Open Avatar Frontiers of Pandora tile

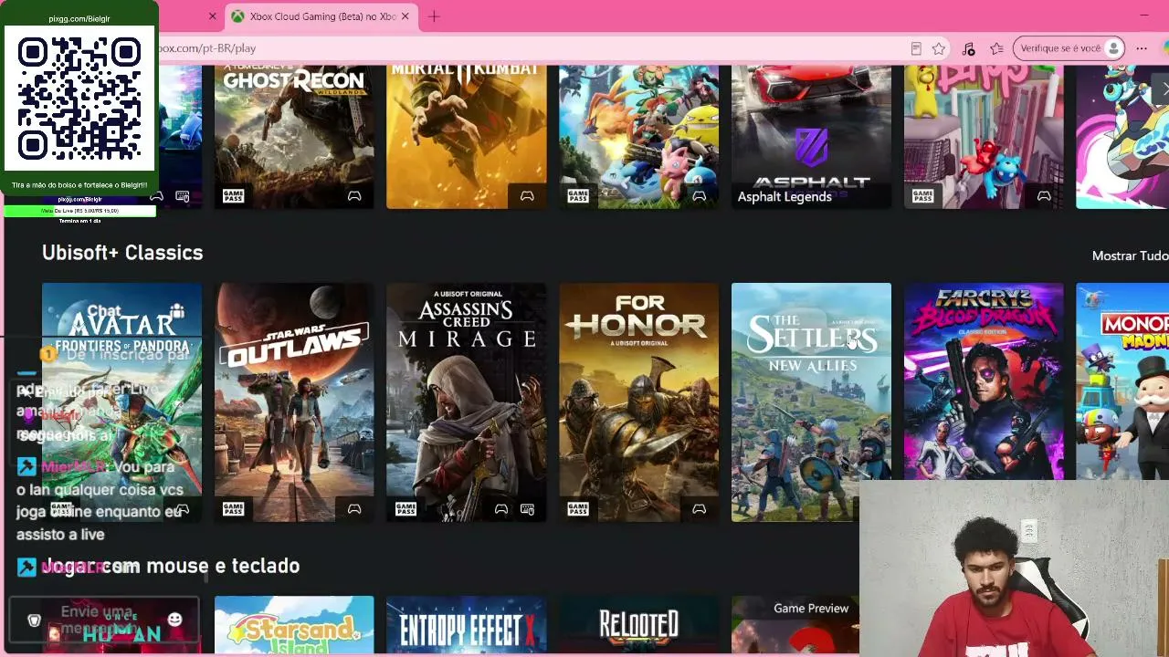coord(121,402)
